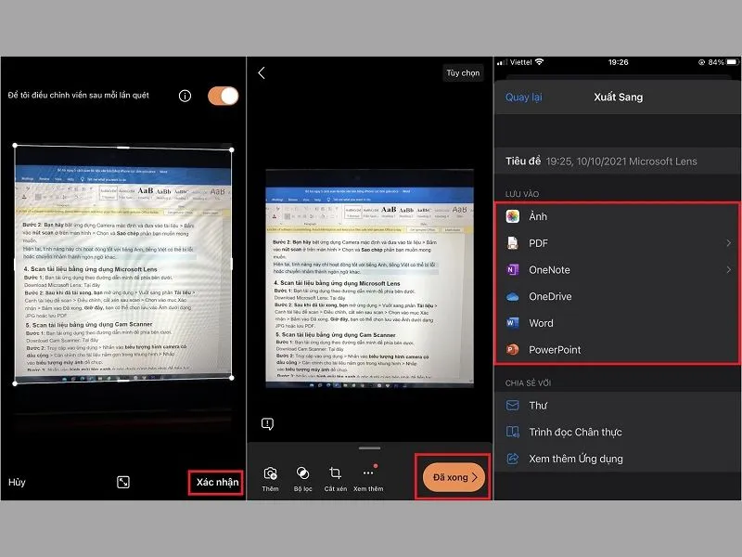The image size is (742, 557).
Task: Tap the scanned document preview image
Action: click(x=369, y=278)
